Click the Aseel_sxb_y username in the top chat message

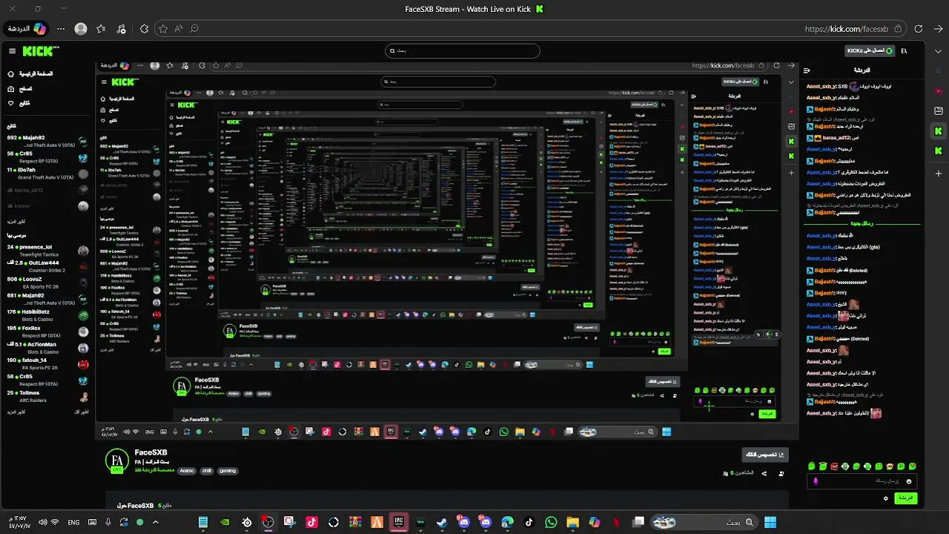coord(821,87)
